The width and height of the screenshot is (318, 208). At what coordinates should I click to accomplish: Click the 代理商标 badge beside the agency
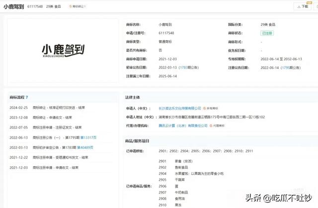(x=217, y=126)
